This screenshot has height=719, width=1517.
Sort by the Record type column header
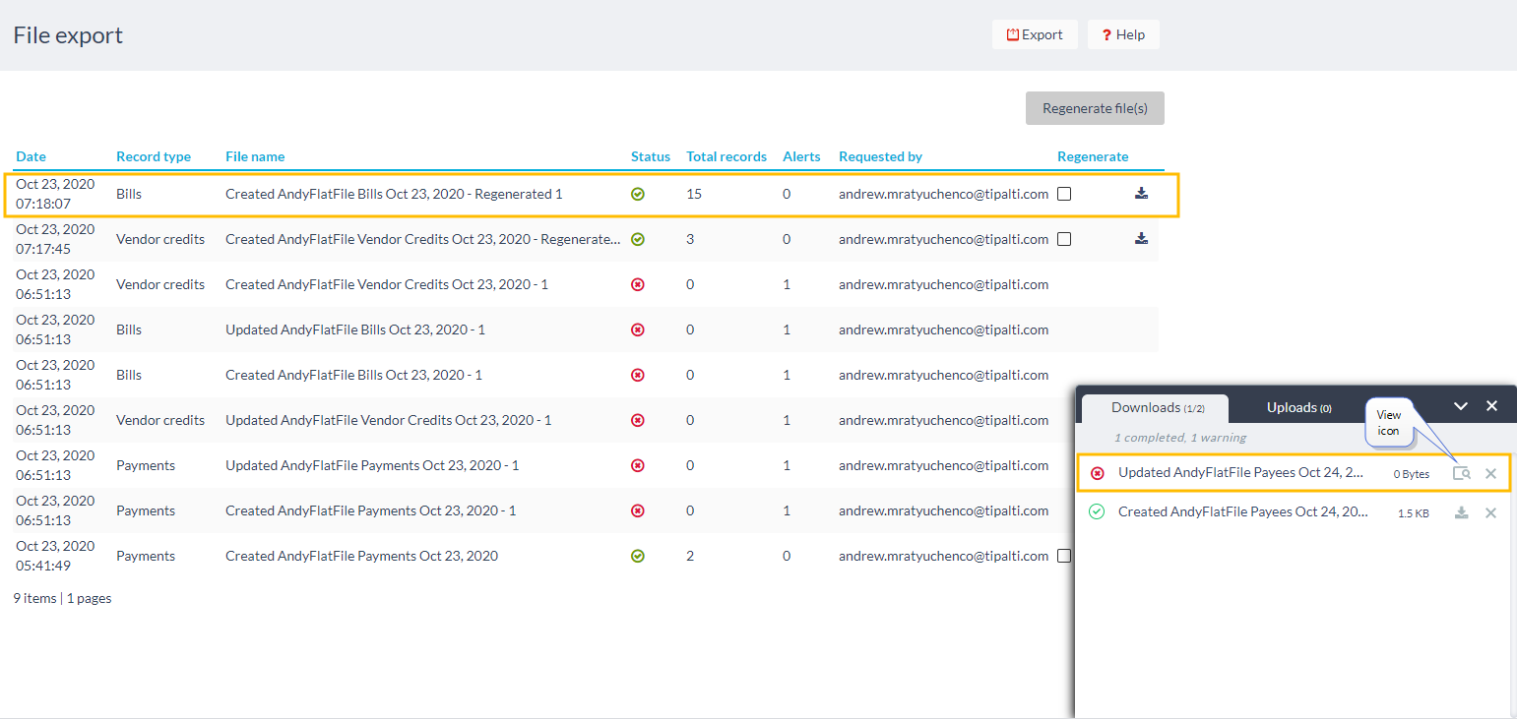(154, 156)
